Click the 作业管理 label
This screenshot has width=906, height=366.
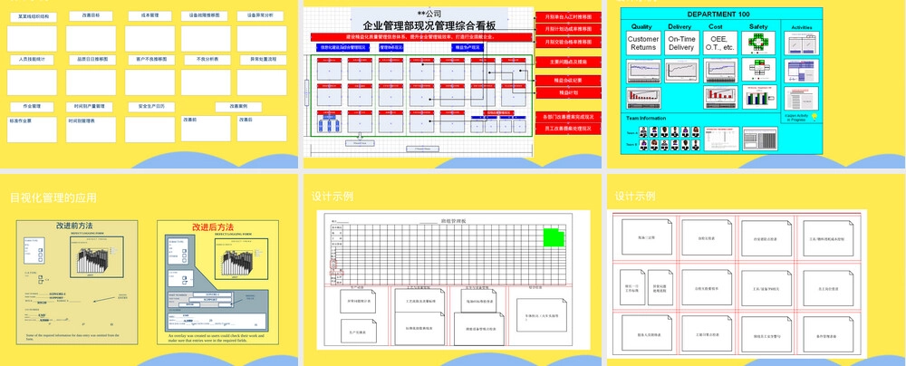tap(32, 107)
